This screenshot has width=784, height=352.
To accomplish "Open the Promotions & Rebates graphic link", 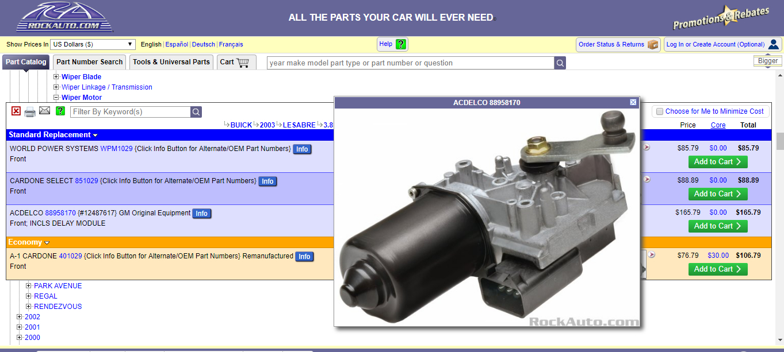I will point(721,18).
